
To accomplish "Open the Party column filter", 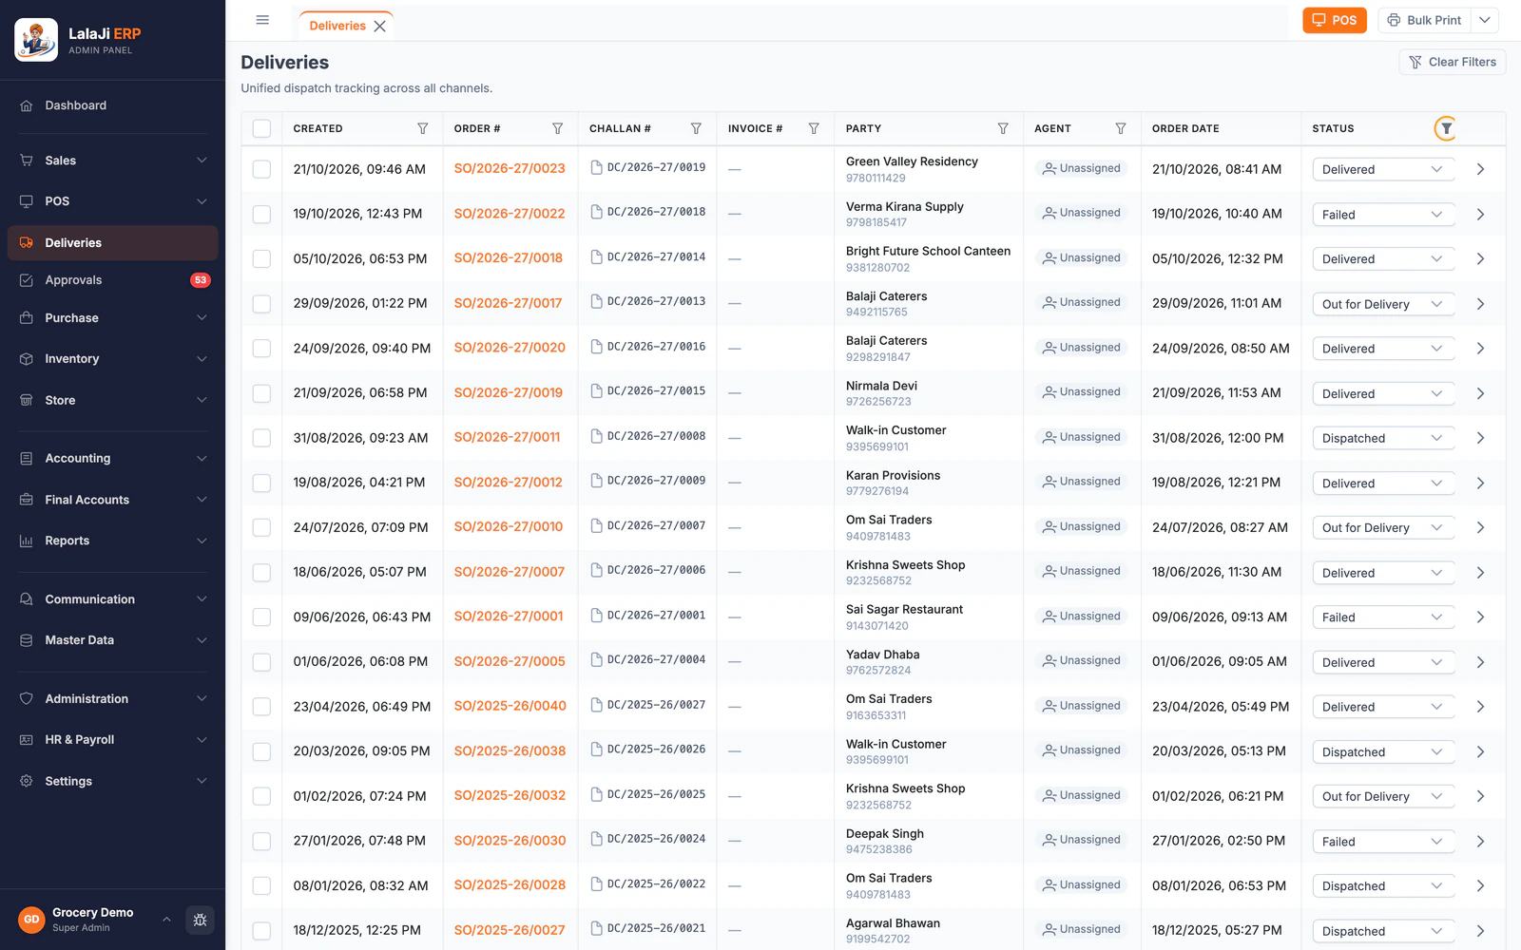I will coord(1003,128).
